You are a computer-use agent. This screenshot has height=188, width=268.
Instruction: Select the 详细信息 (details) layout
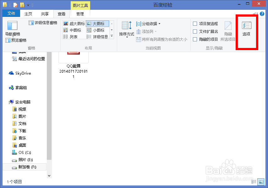point(101,36)
